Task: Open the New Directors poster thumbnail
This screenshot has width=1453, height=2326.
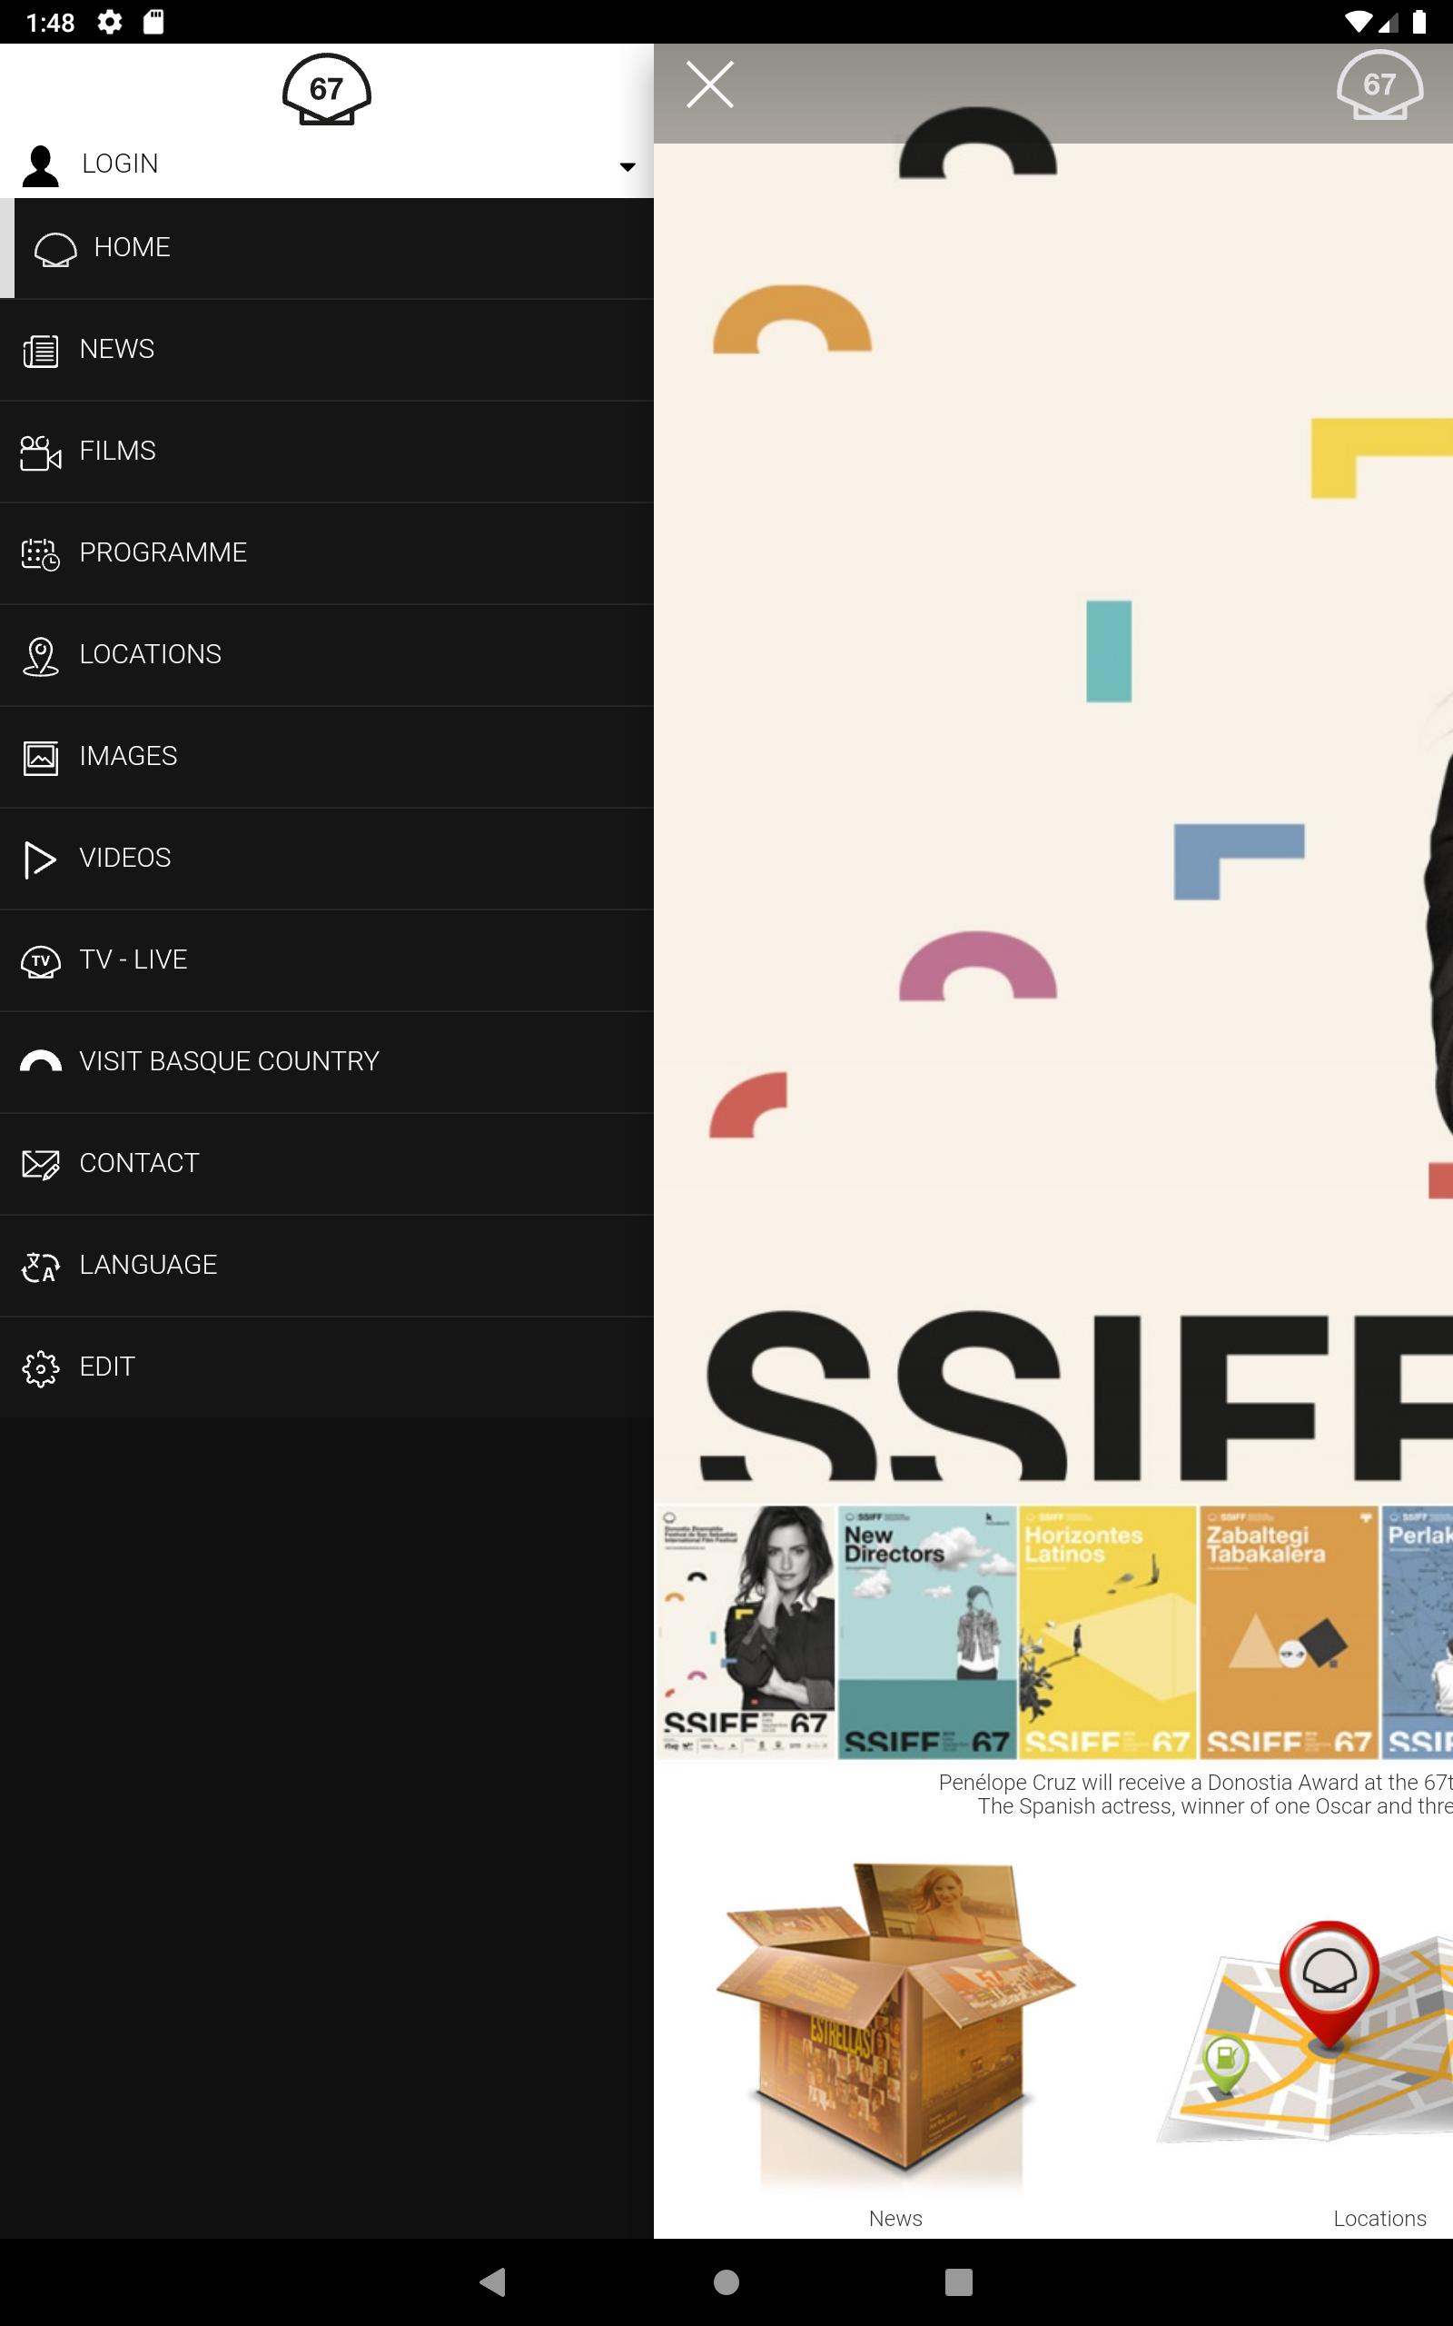Action: tap(926, 1631)
